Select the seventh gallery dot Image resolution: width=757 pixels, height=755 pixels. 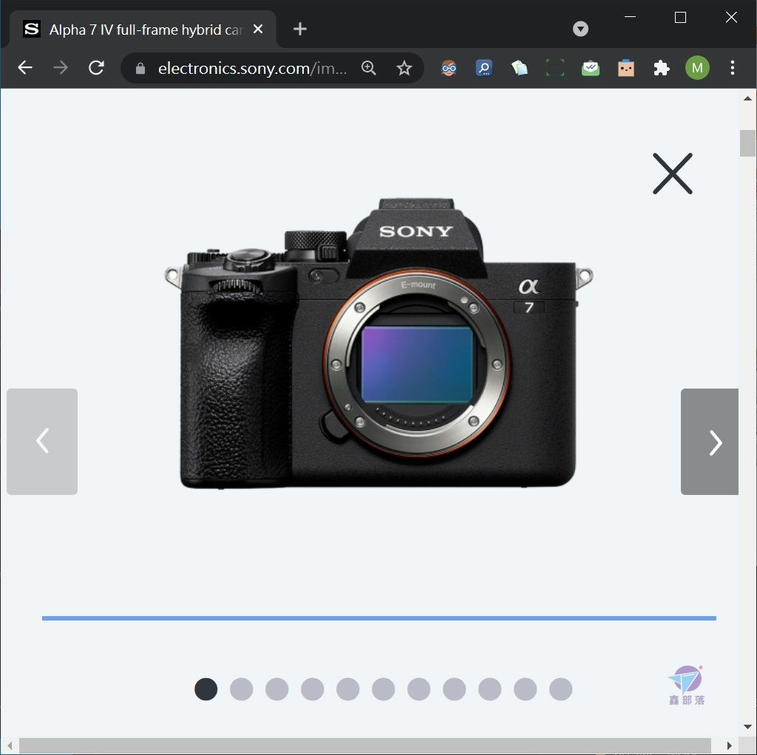419,689
